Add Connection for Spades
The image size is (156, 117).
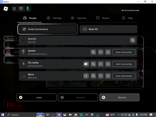click(x=124, y=52)
